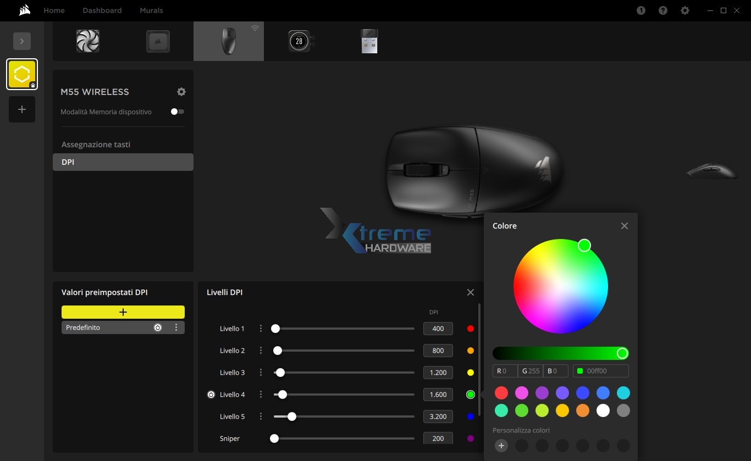Open M55 Wireless device settings gear
751x461 pixels.
click(x=181, y=92)
